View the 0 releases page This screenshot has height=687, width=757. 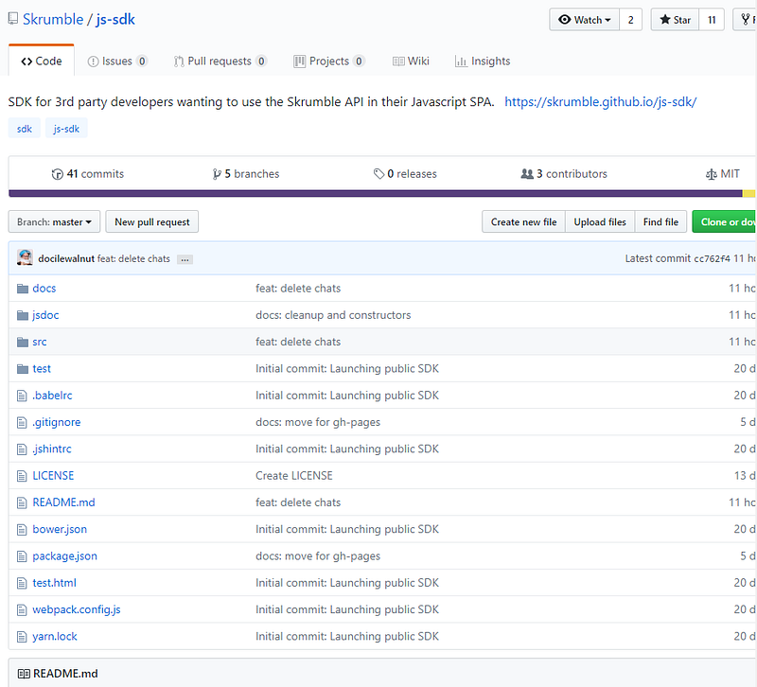tap(405, 174)
